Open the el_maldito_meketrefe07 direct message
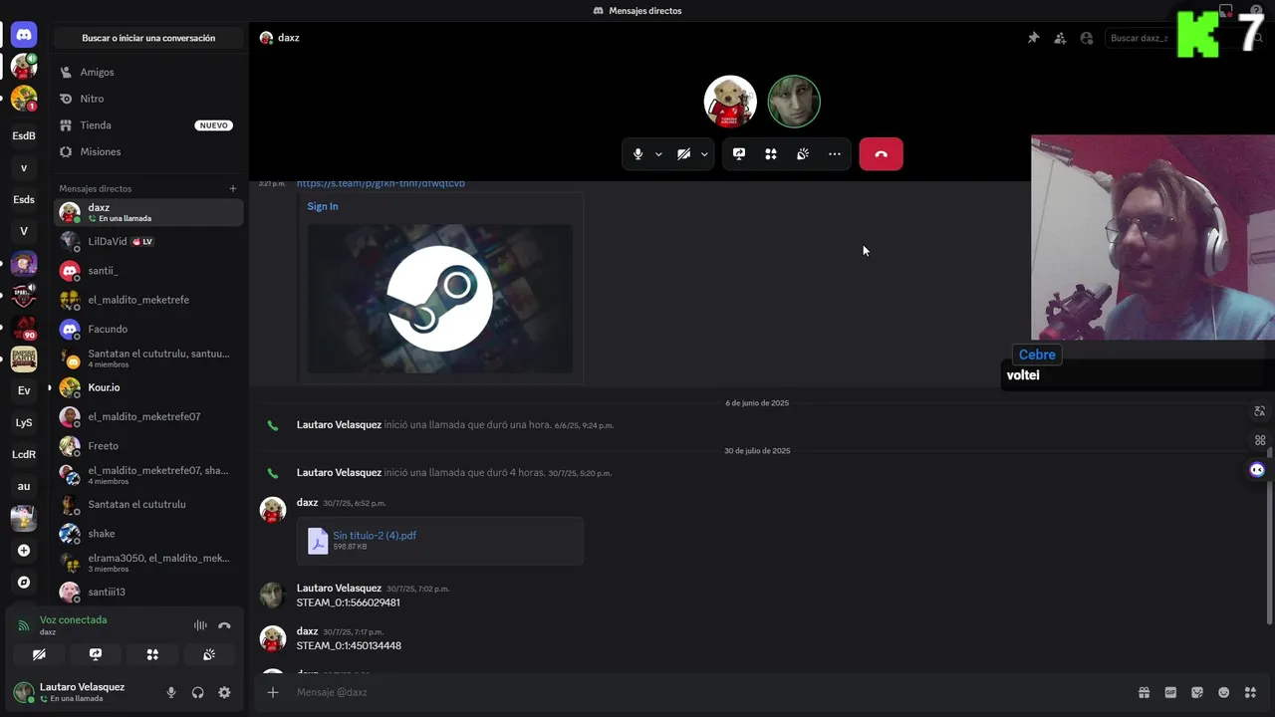 (x=148, y=416)
